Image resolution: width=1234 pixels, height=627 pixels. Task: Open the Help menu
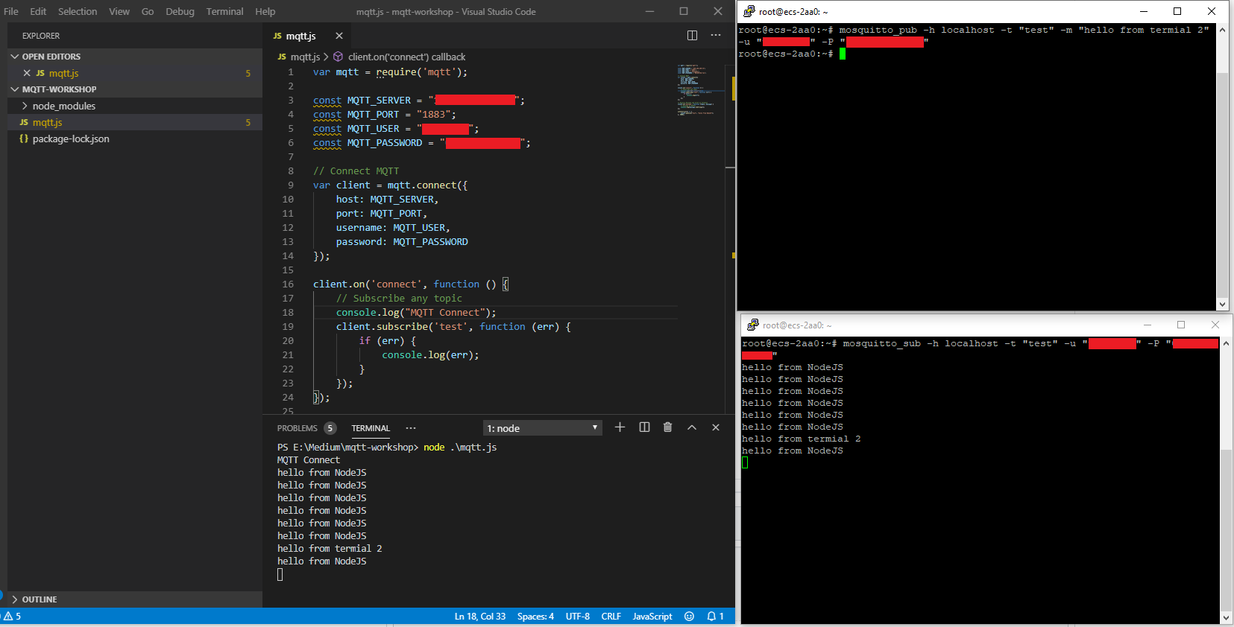[x=265, y=11]
